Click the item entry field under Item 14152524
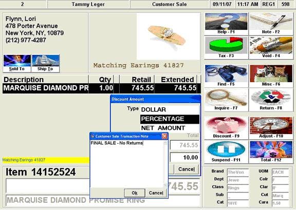The image size is (296, 210). pos(48,186)
